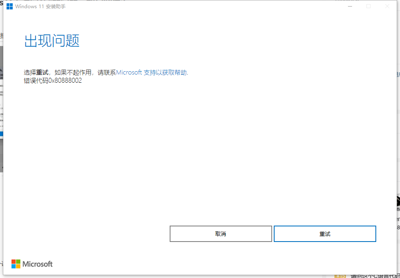Click the Microsoft logo at bottom left

pyautogui.click(x=32, y=264)
